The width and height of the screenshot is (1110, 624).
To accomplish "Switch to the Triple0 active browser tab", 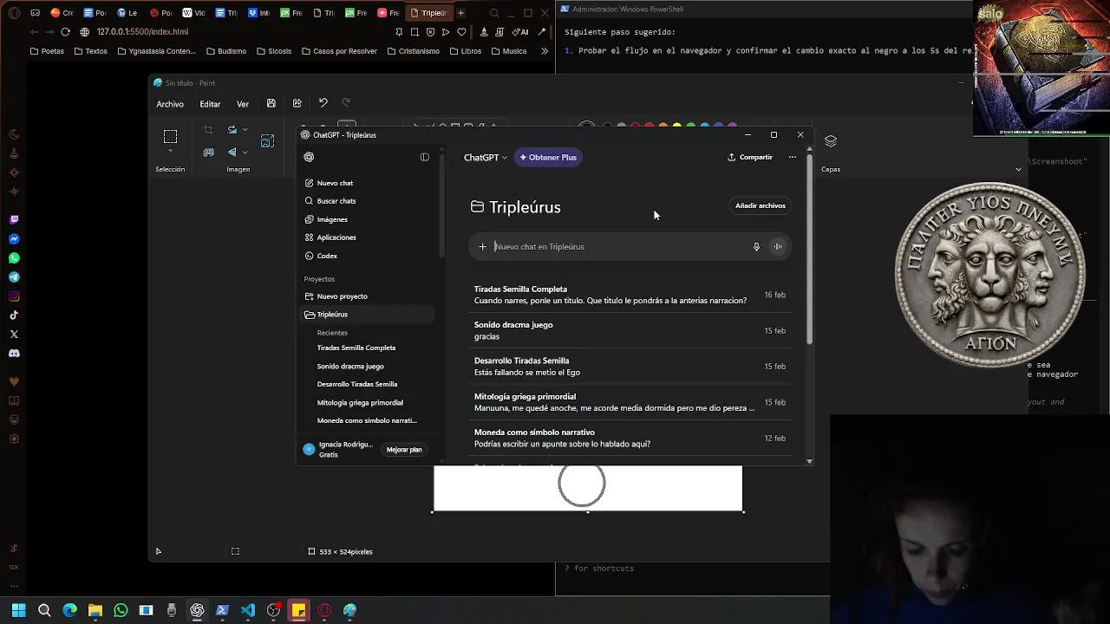I will [x=428, y=13].
